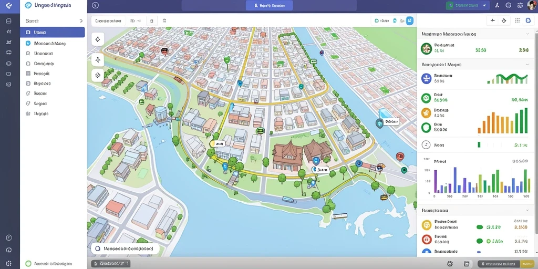Click the blue square icon in map toolbar
This screenshot has width=538, height=269.
pos(410,21)
